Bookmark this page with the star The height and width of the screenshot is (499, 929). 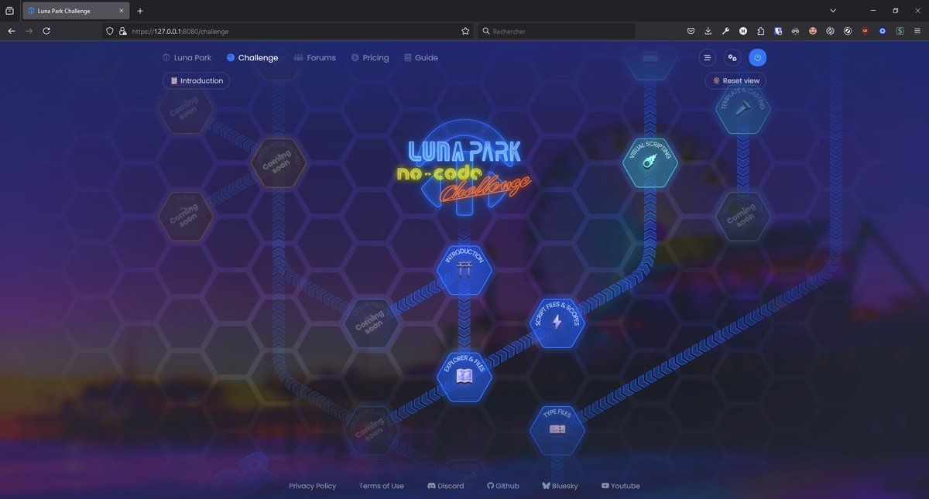tap(465, 31)
